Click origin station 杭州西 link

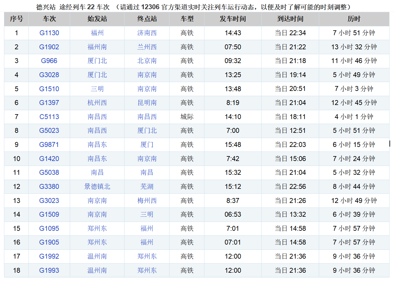(97, 103)
